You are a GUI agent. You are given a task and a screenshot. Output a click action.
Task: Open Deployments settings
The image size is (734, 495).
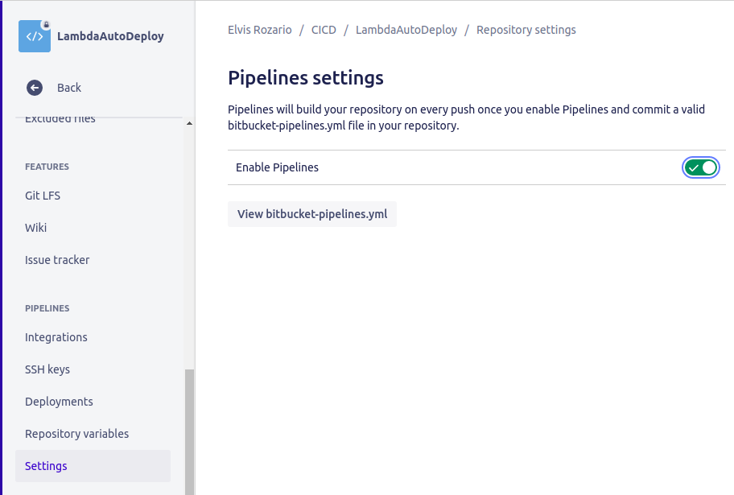click(59, 402)
